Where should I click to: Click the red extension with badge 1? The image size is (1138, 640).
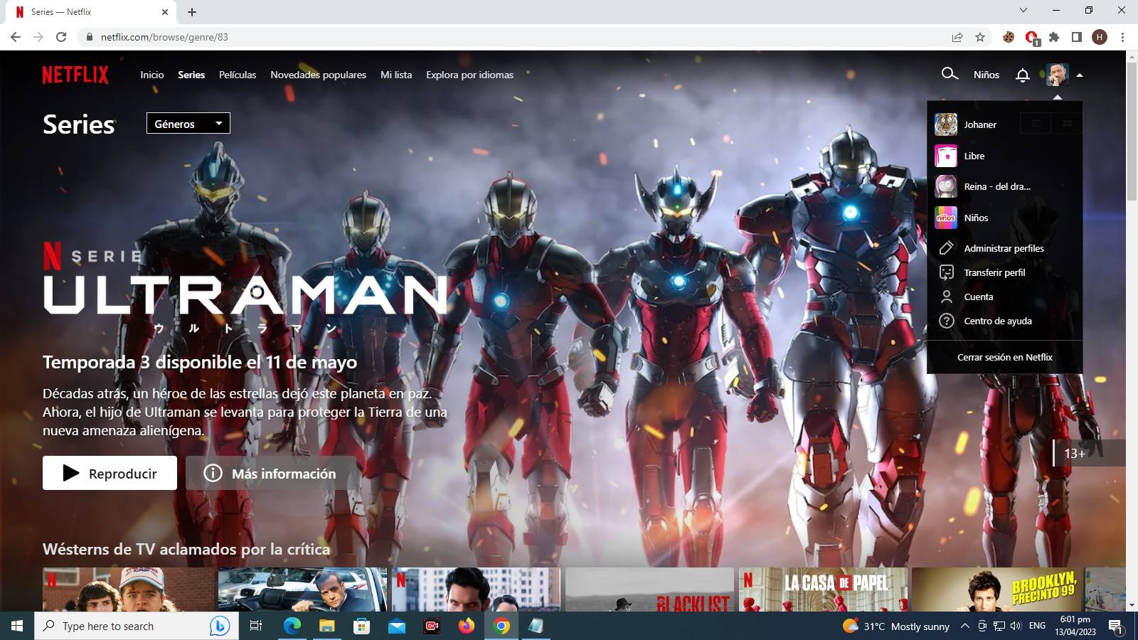[x=1031, y=38]
